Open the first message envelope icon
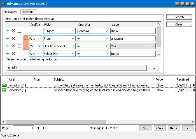The image size is (196, 139). (x=4, y=85)
